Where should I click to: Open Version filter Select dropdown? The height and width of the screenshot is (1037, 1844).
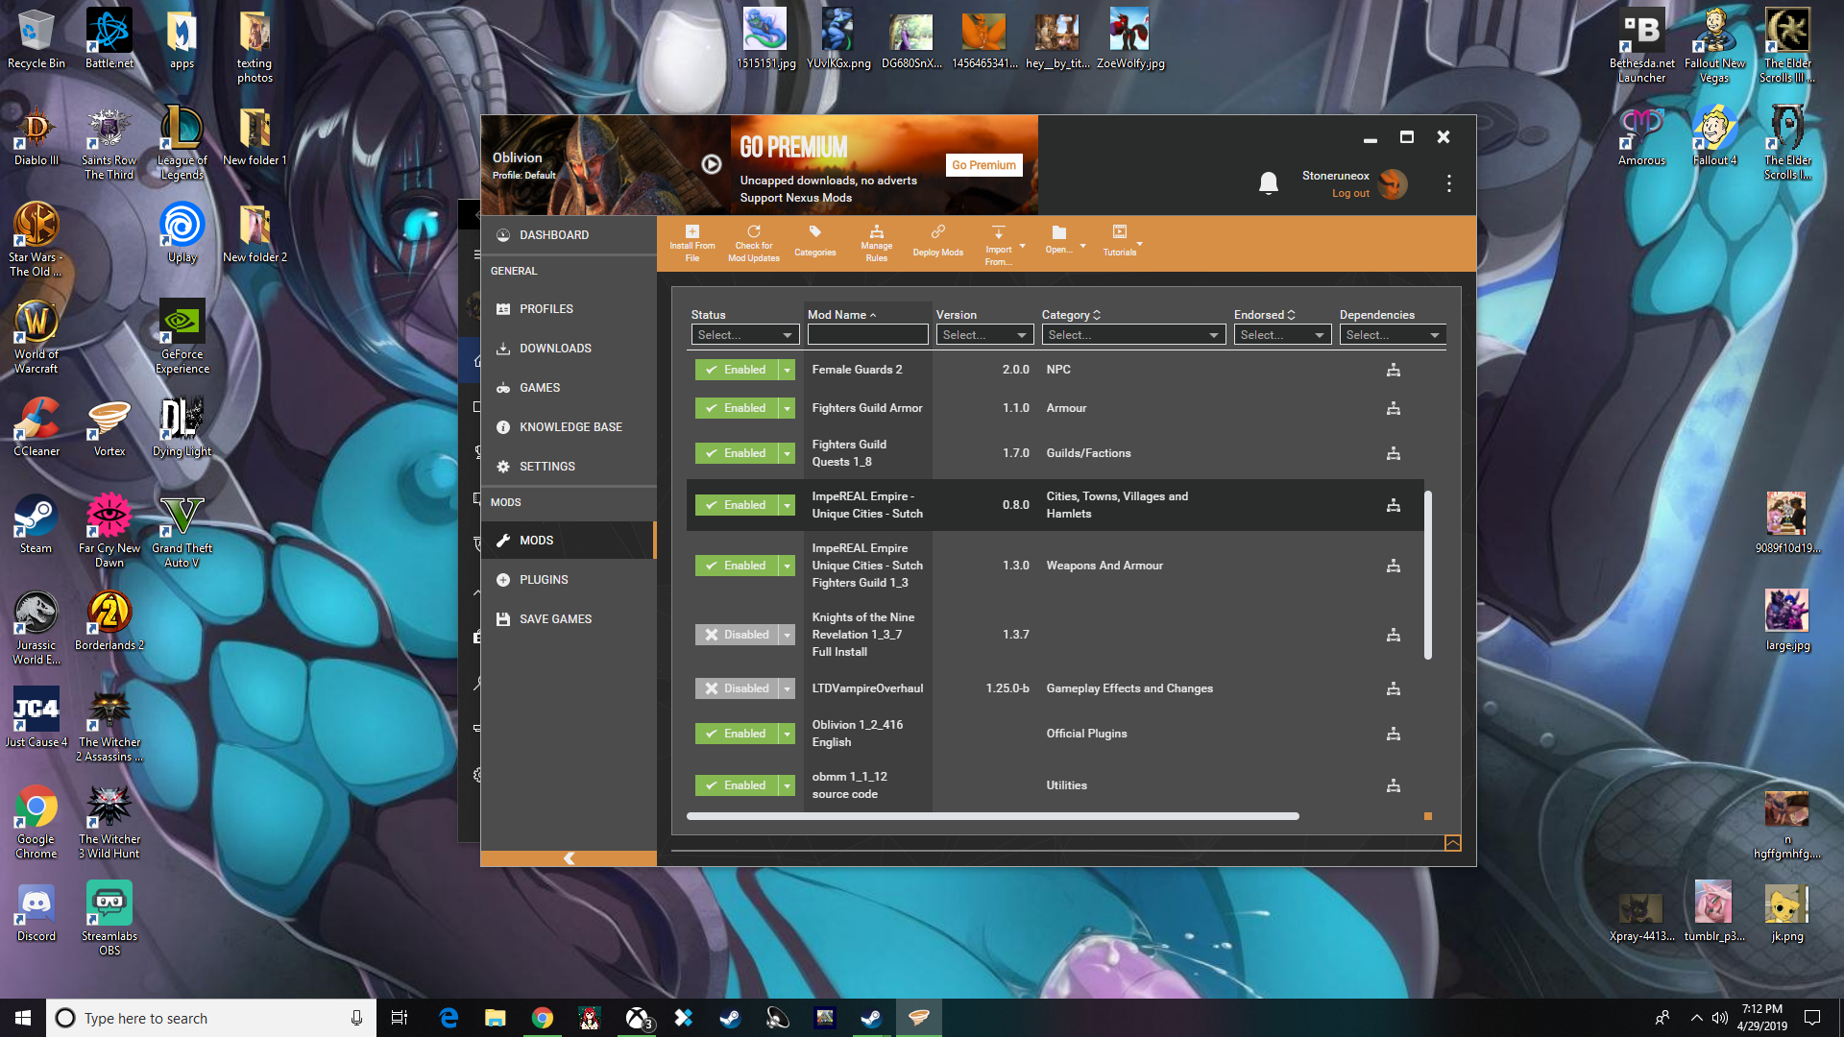984,335
